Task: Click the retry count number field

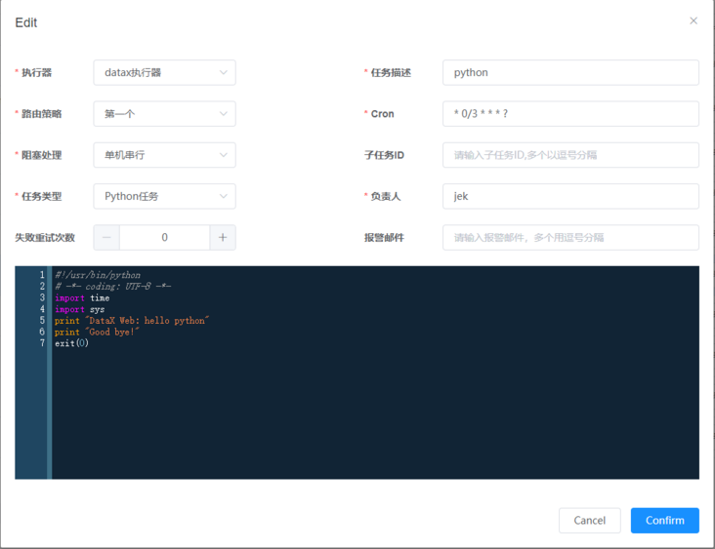Action: point(164,237)
